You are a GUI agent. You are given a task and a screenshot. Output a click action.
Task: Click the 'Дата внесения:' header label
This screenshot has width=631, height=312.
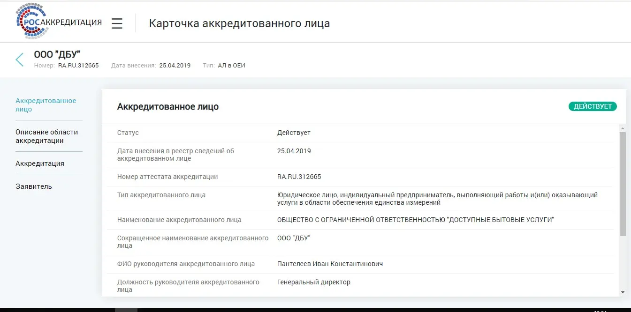point(134,66)
